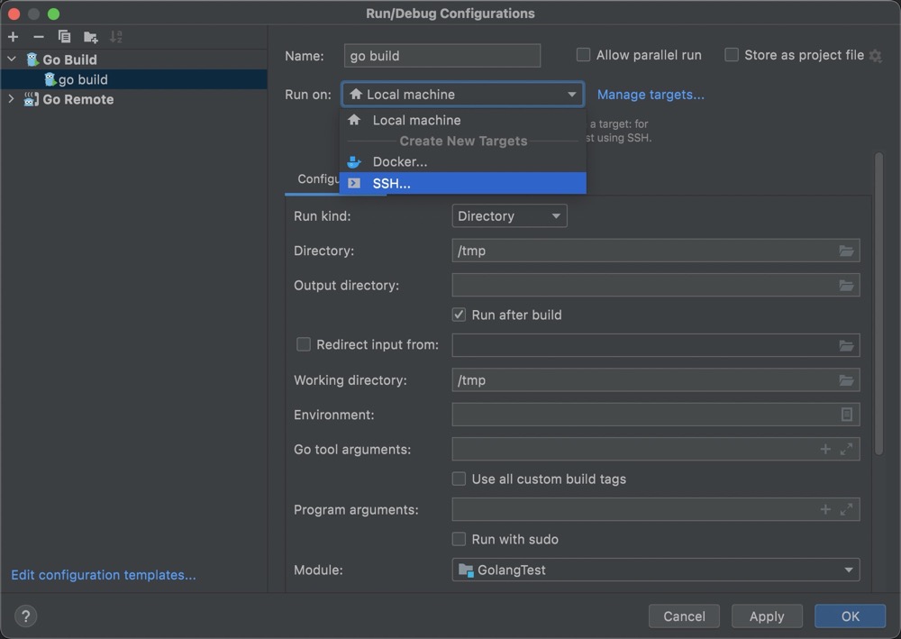Screen dimensions: 901x639
Task: Choose Docker... target option
Action: tap(399, 162)
